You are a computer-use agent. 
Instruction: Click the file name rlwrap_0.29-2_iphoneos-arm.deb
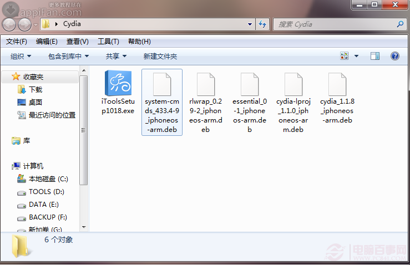[206, 115]
